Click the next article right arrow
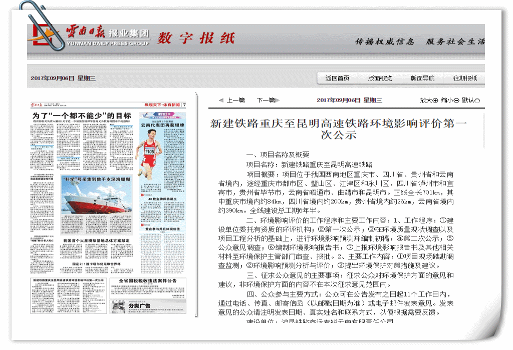The image size is (513, 350). (x=278, y=100)
